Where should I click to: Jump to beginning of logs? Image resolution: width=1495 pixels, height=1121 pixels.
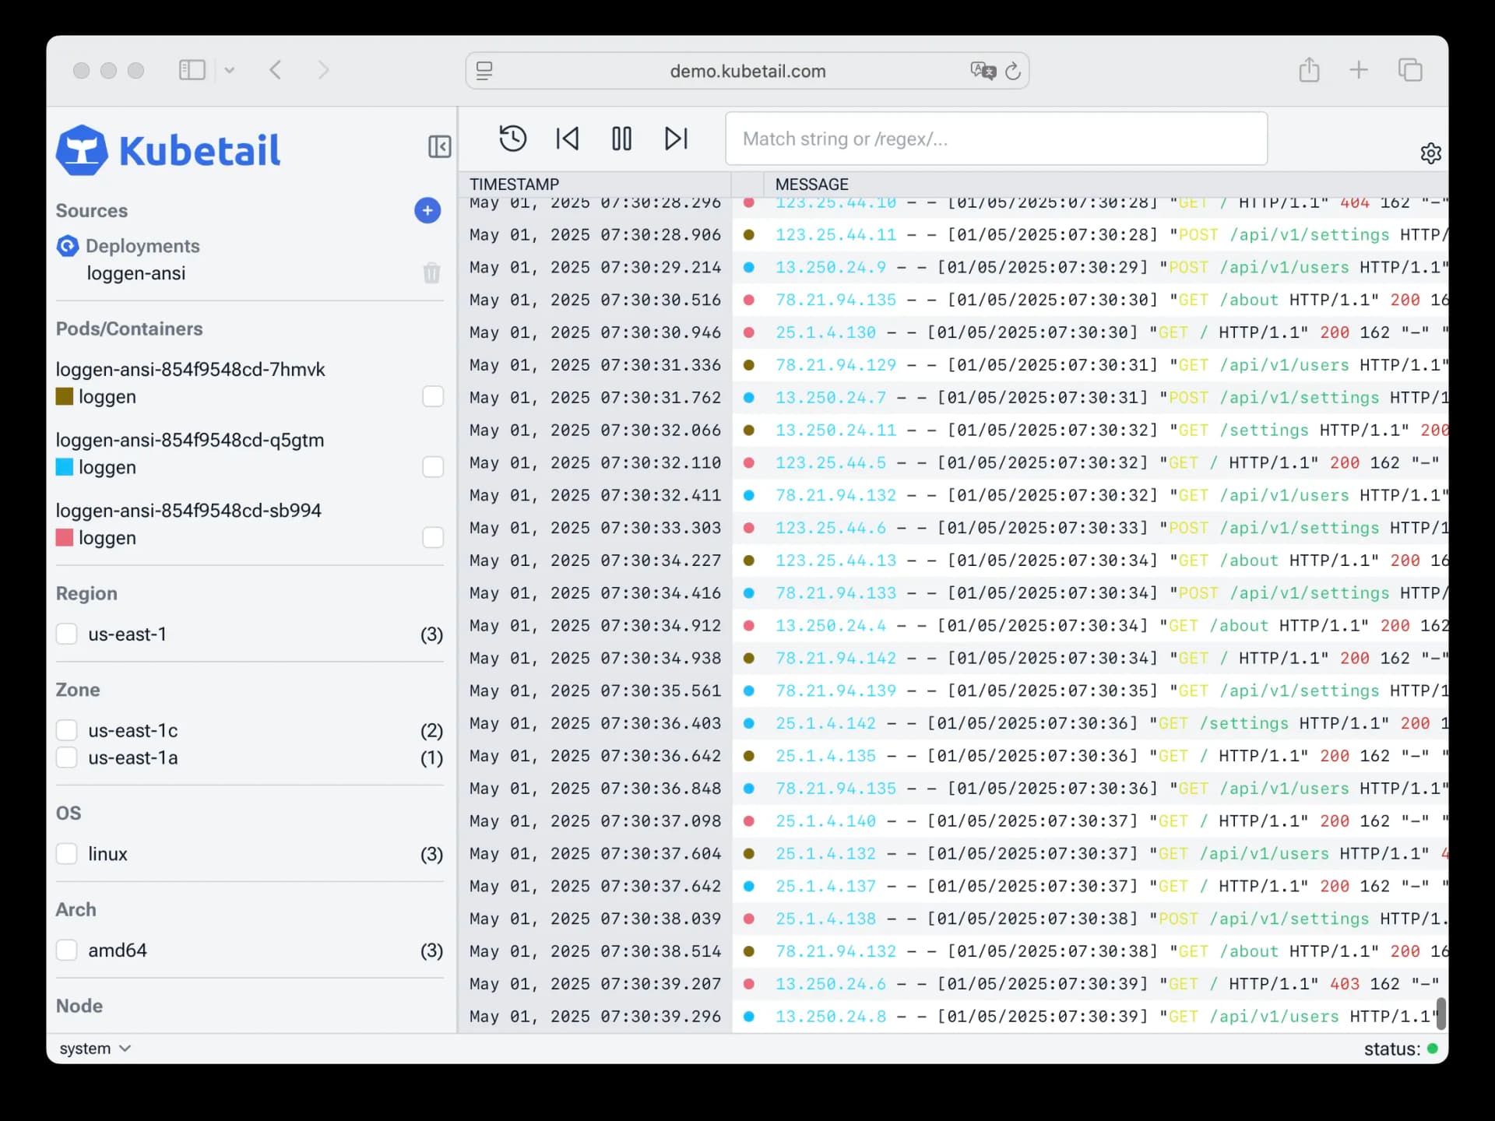(x=567, y=139)
